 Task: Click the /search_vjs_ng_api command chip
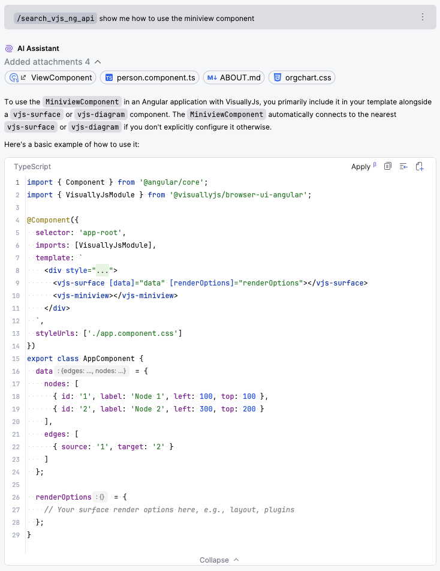(x=55, y=18)
